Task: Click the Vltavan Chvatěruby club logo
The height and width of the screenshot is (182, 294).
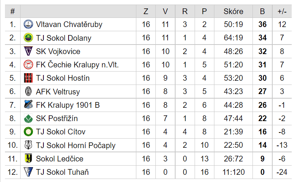Action: (28, 24)
